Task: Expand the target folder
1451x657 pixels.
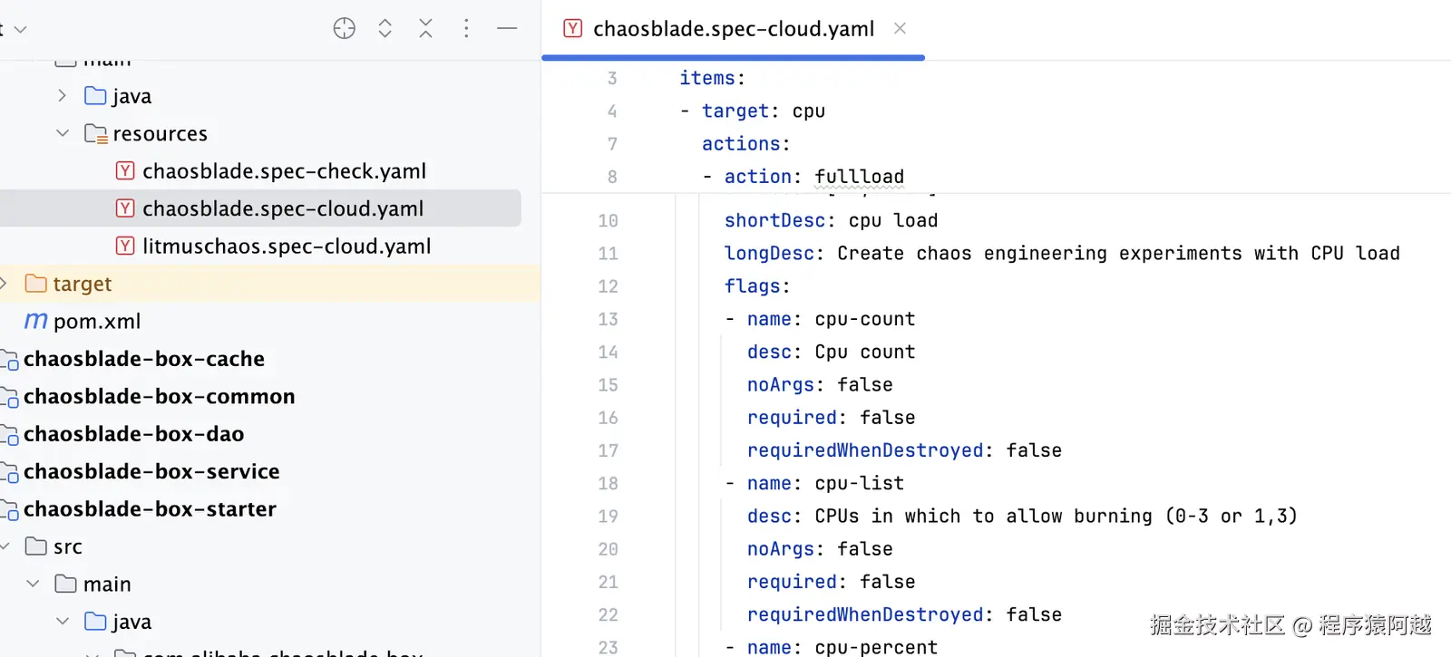Action: 4,284
